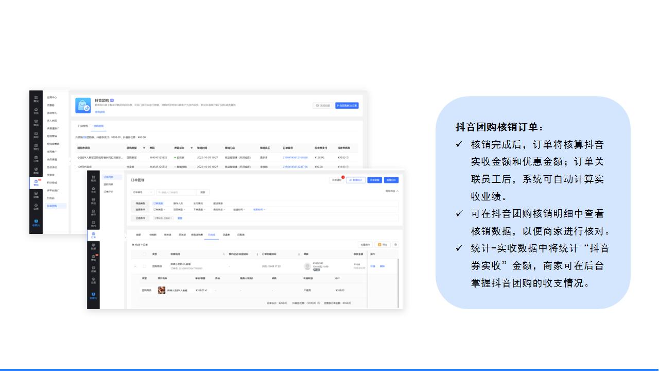
Task: Click the table settings gear beside 导出
Action: [x=395, y=245]
